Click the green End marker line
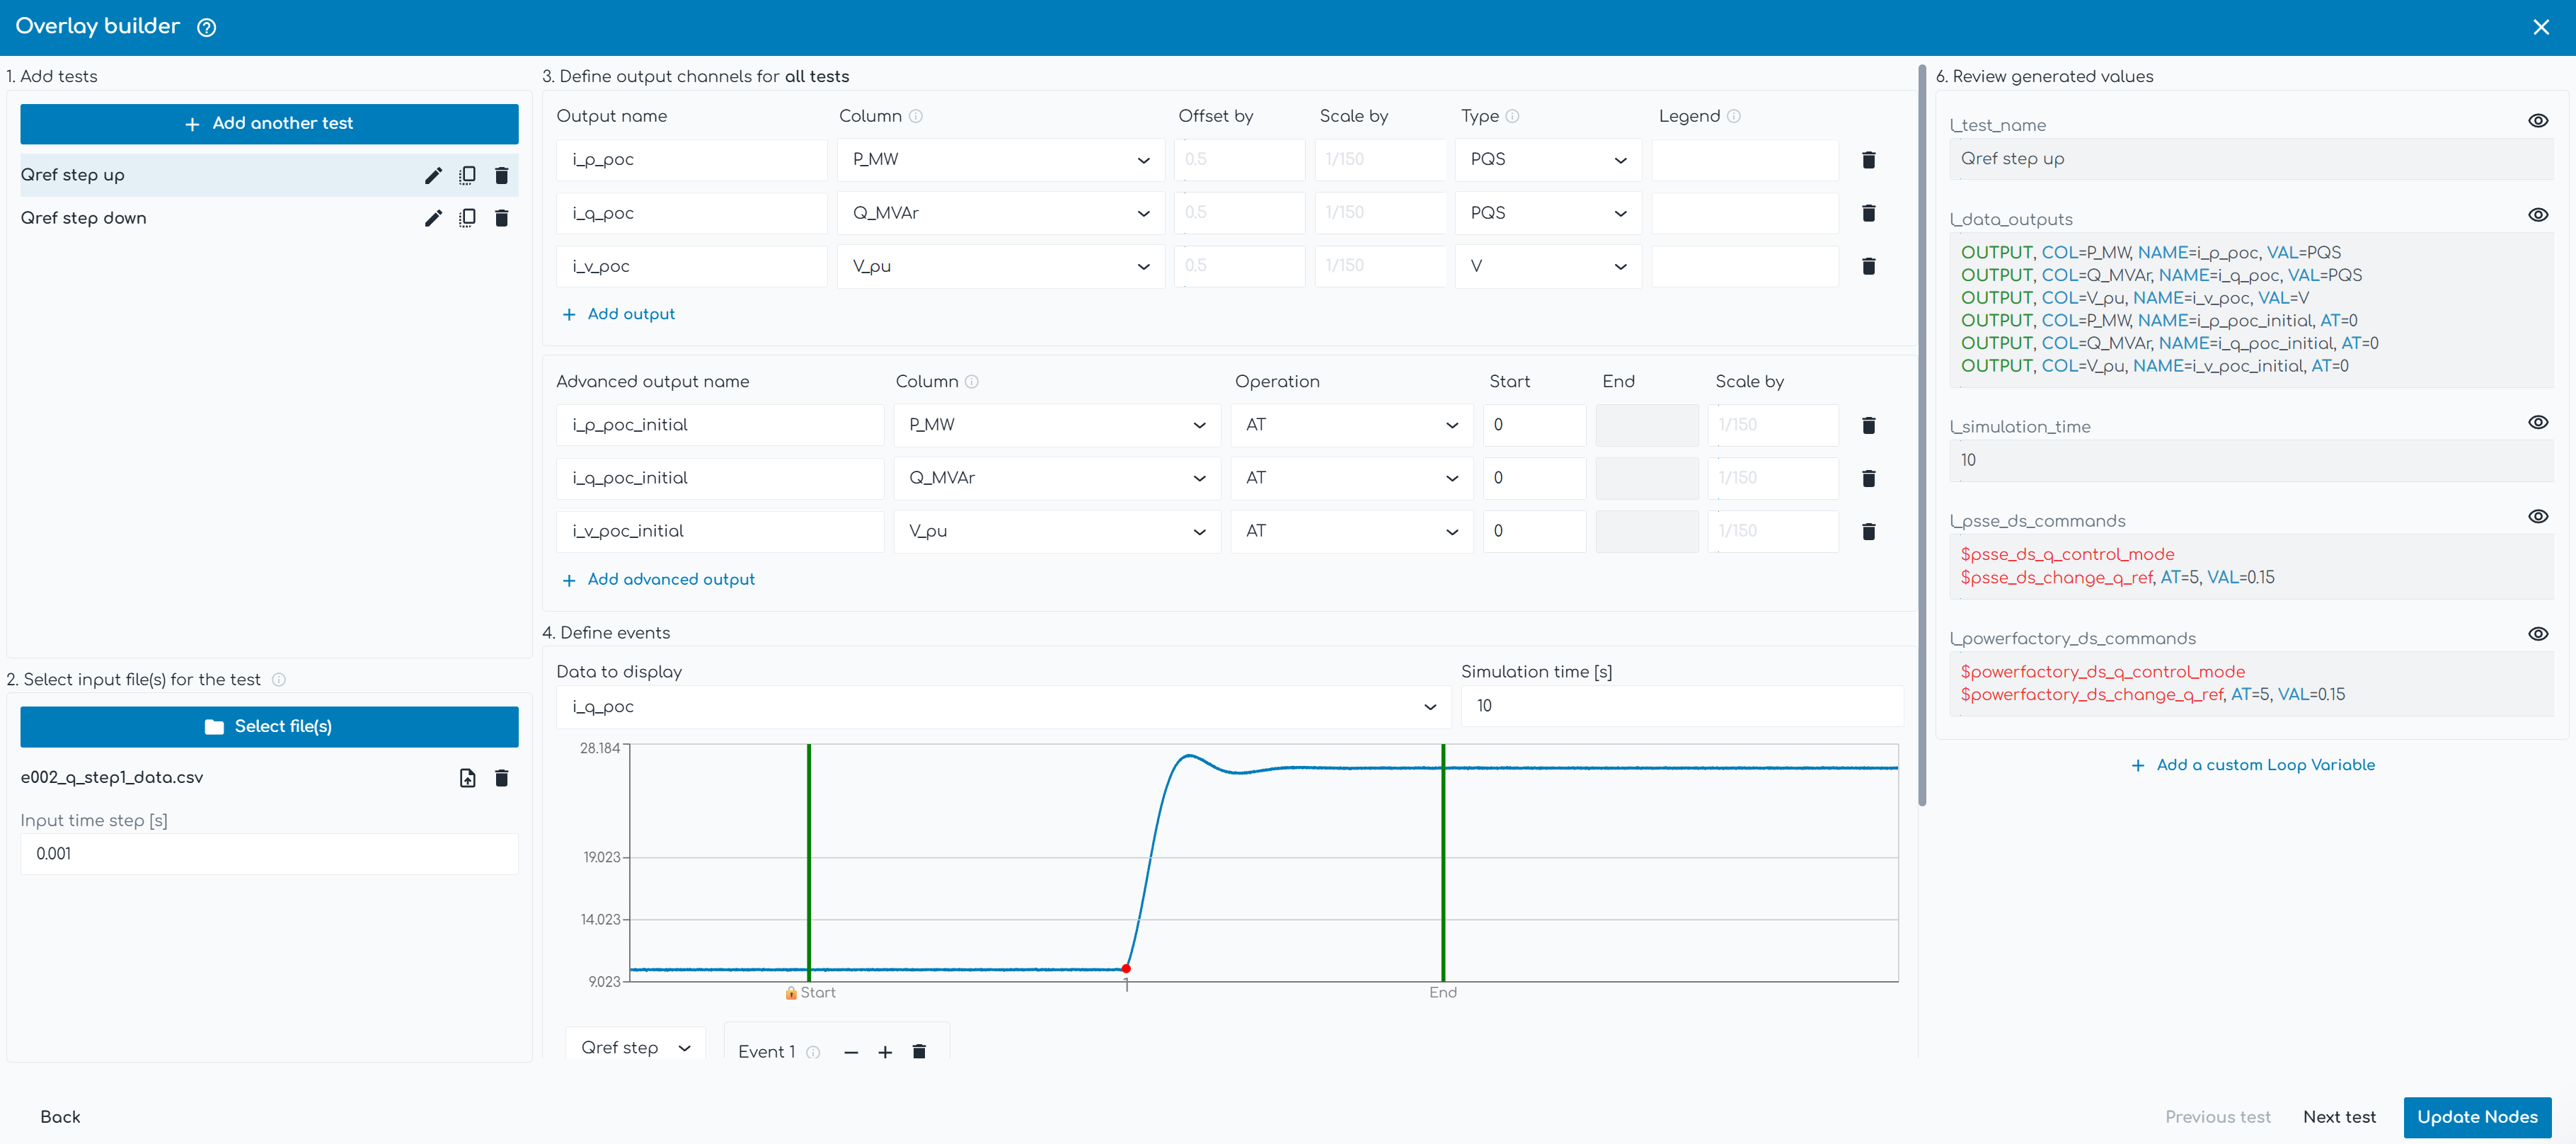 click(x=1443, y=862)
